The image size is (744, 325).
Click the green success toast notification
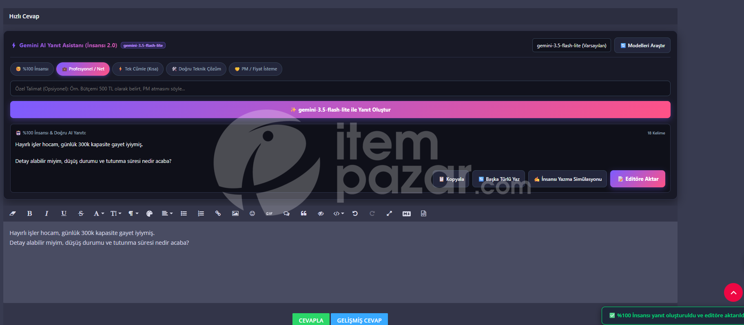pyautogui.click(x=673, y=315)
